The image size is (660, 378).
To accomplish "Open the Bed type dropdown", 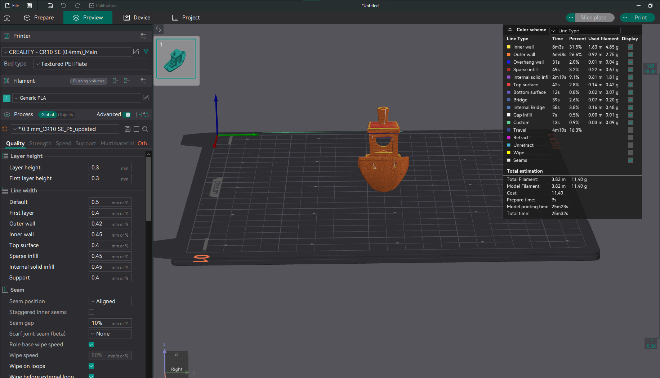I will (90, 64).
